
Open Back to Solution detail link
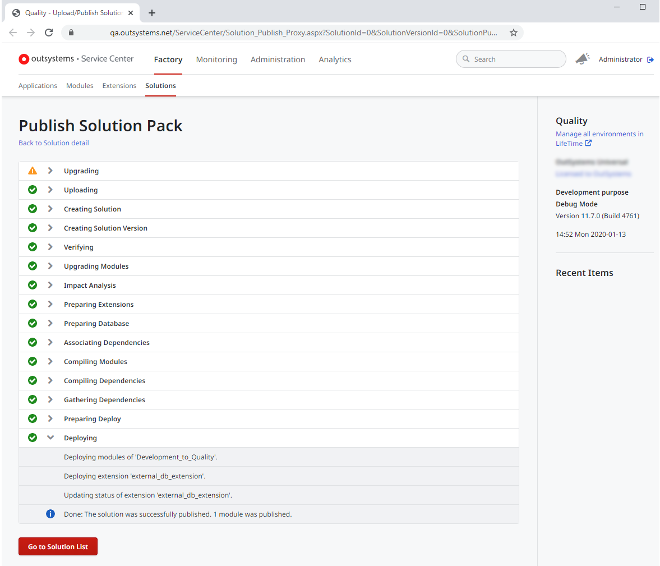pos(53,143)
